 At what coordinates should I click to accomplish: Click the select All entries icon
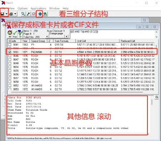coord(10,34)
